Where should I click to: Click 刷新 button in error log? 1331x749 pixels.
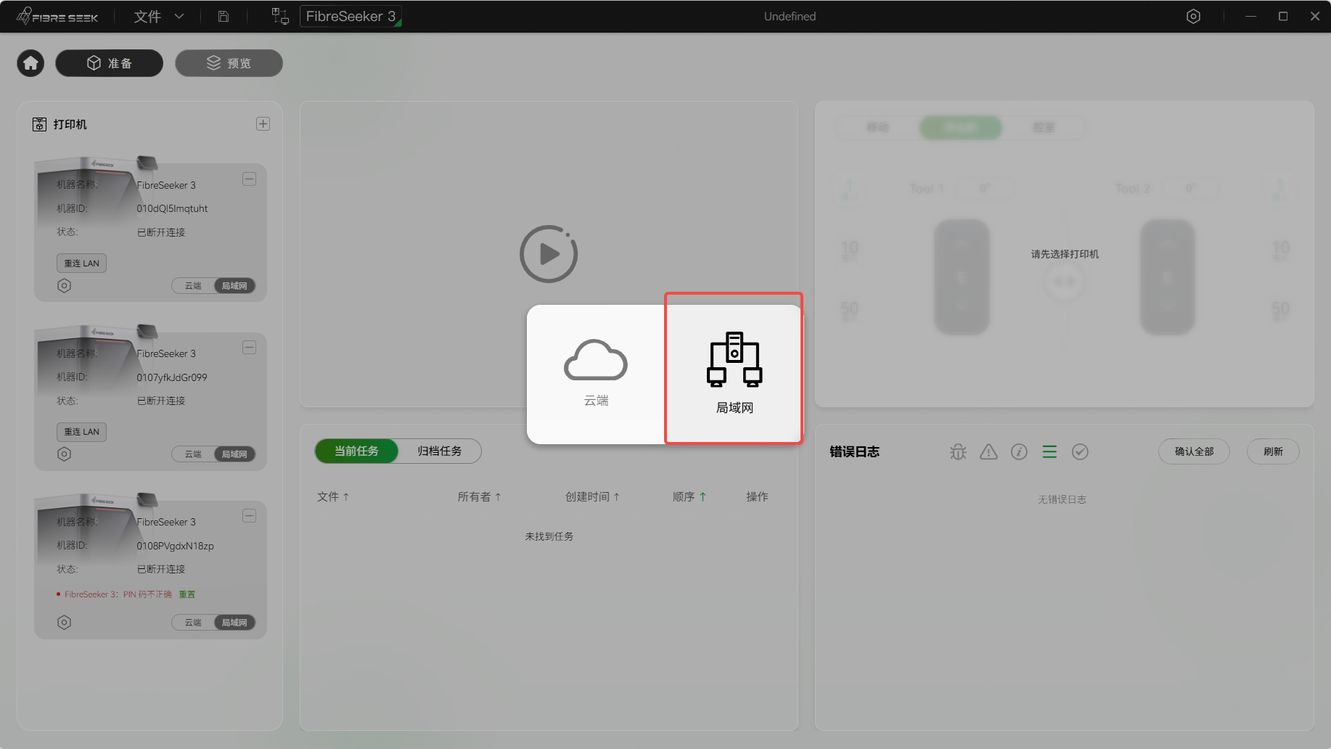(x=1273, y=451)
